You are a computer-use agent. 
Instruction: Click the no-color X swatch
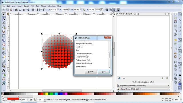[x=3, y=94]
